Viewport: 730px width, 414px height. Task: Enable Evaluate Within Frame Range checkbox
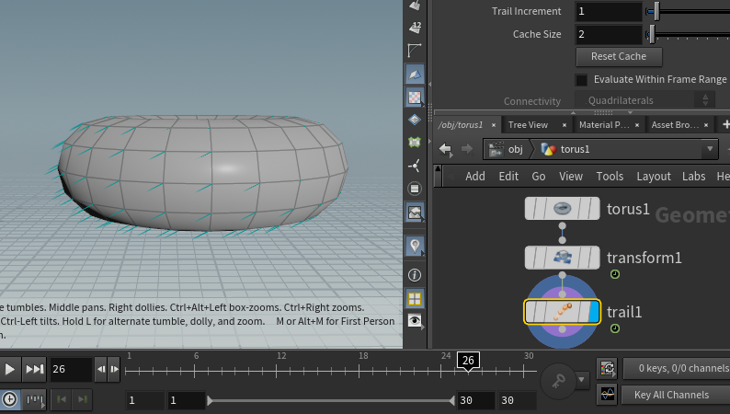coord(581,80)
